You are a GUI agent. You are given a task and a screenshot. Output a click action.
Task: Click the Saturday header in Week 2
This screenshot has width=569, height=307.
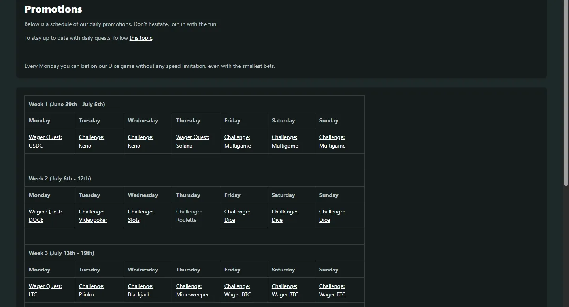[283, 195]
